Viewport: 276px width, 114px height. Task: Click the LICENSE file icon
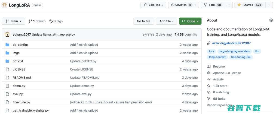tap(7, 69)
